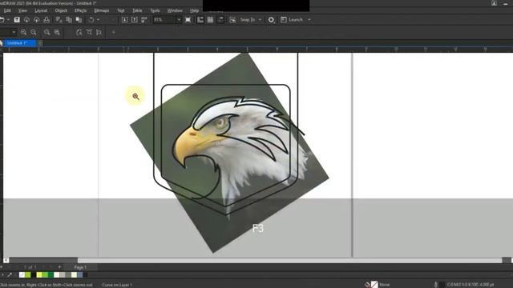Click the Save icon in the toolbar
The image size is (513, 288).
17,20
